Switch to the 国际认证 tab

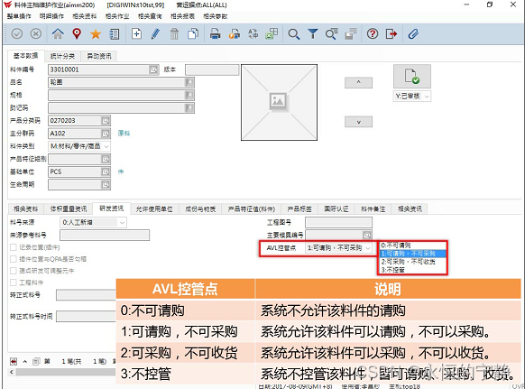(x=336, y=209)
